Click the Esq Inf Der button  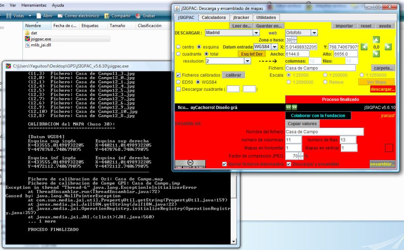252,54
